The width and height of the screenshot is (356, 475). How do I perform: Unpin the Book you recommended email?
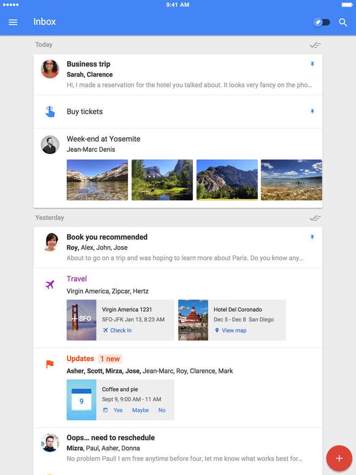[x=313, y=237]
